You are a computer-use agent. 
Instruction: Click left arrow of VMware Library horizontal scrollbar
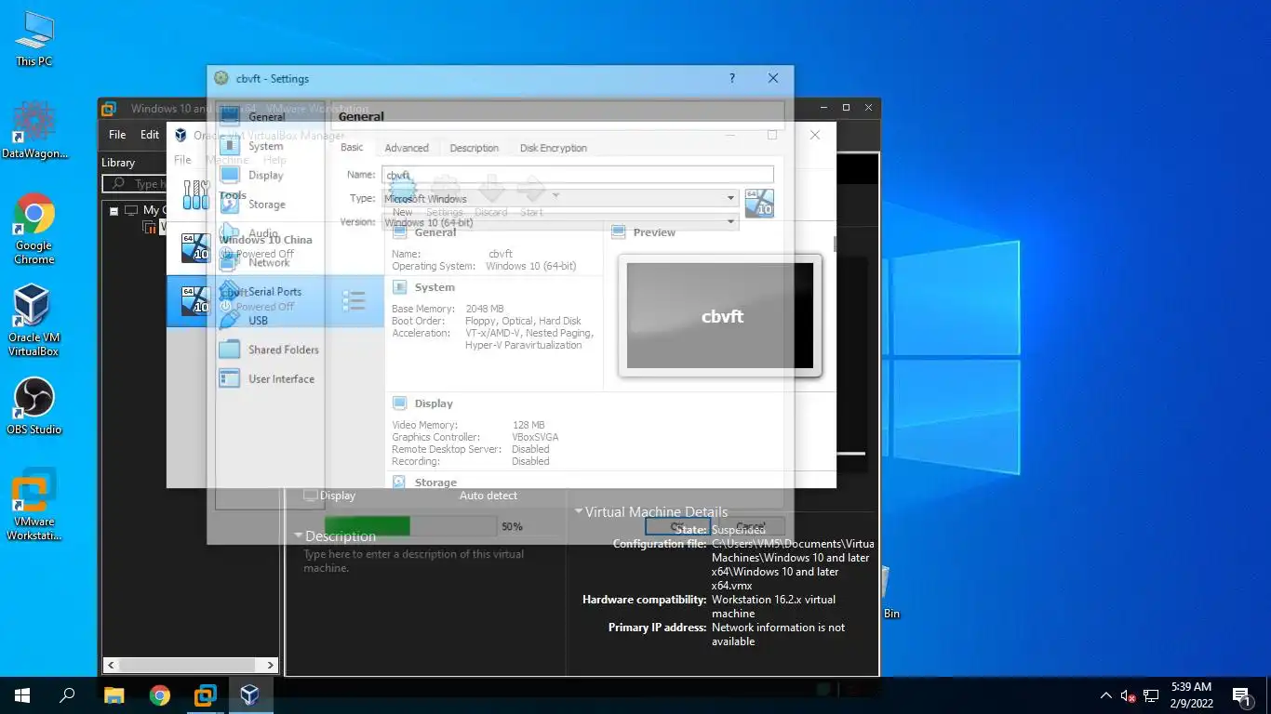tap(111, 665)
